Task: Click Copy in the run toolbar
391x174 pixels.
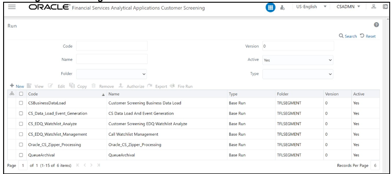Action: [78, 86]
